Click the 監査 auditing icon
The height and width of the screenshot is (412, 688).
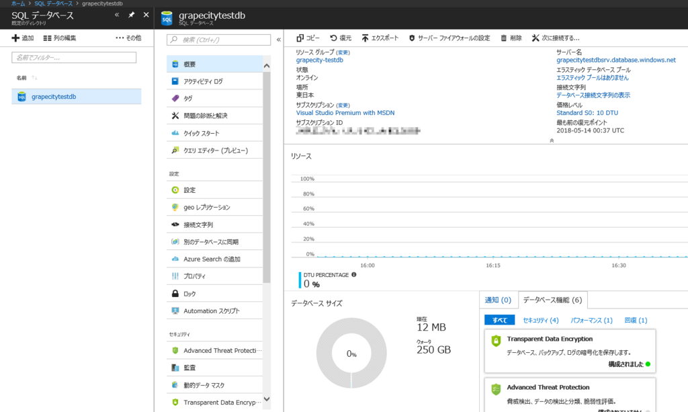tap(175, 368)
